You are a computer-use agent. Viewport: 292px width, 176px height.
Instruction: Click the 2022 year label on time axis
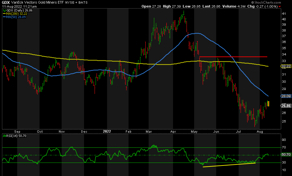[107, 131]
